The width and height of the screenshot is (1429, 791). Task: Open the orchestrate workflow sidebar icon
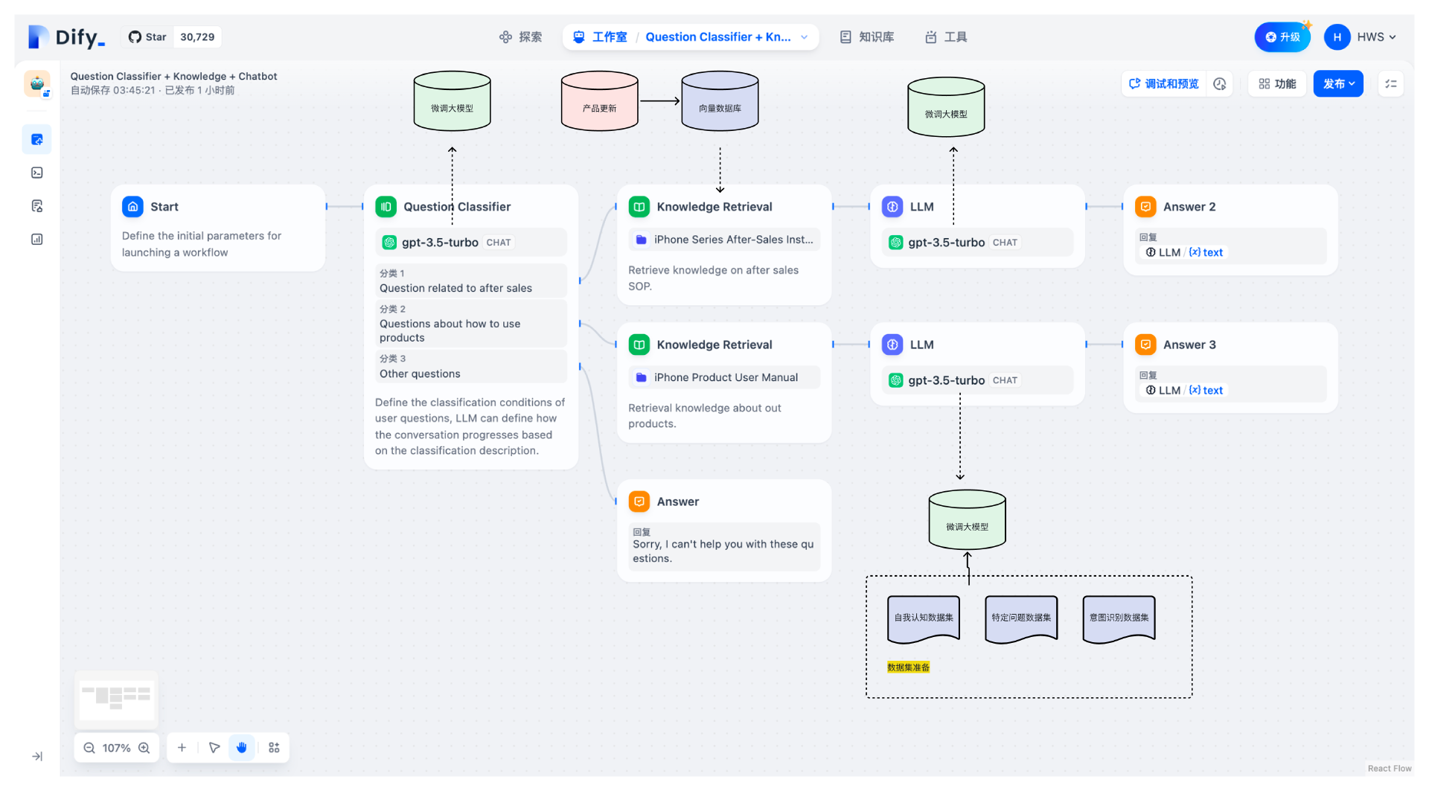pos(36,139)
